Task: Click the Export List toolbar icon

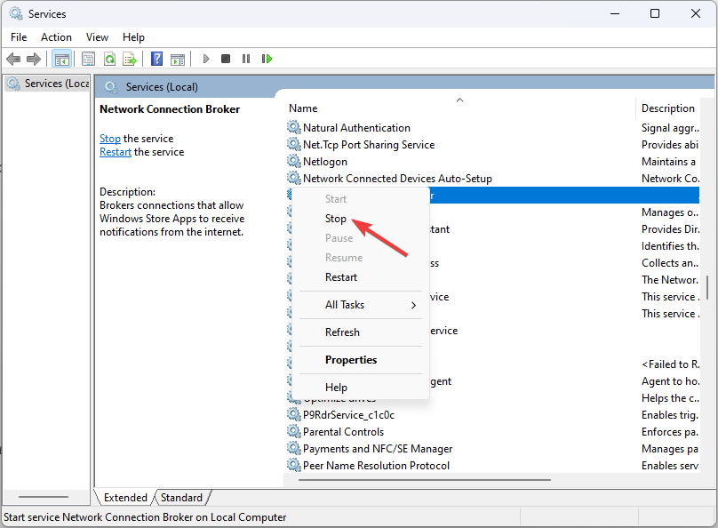Action: 130,59
